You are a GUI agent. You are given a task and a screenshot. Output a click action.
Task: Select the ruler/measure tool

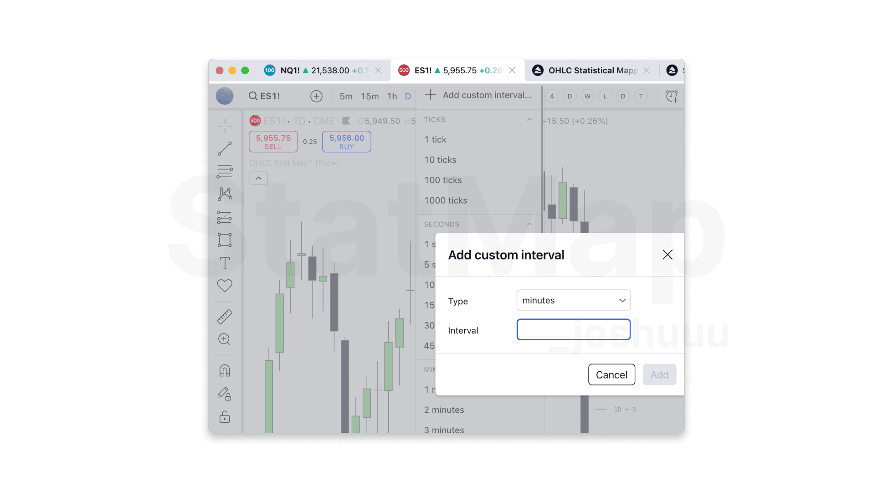click(224, 316)
